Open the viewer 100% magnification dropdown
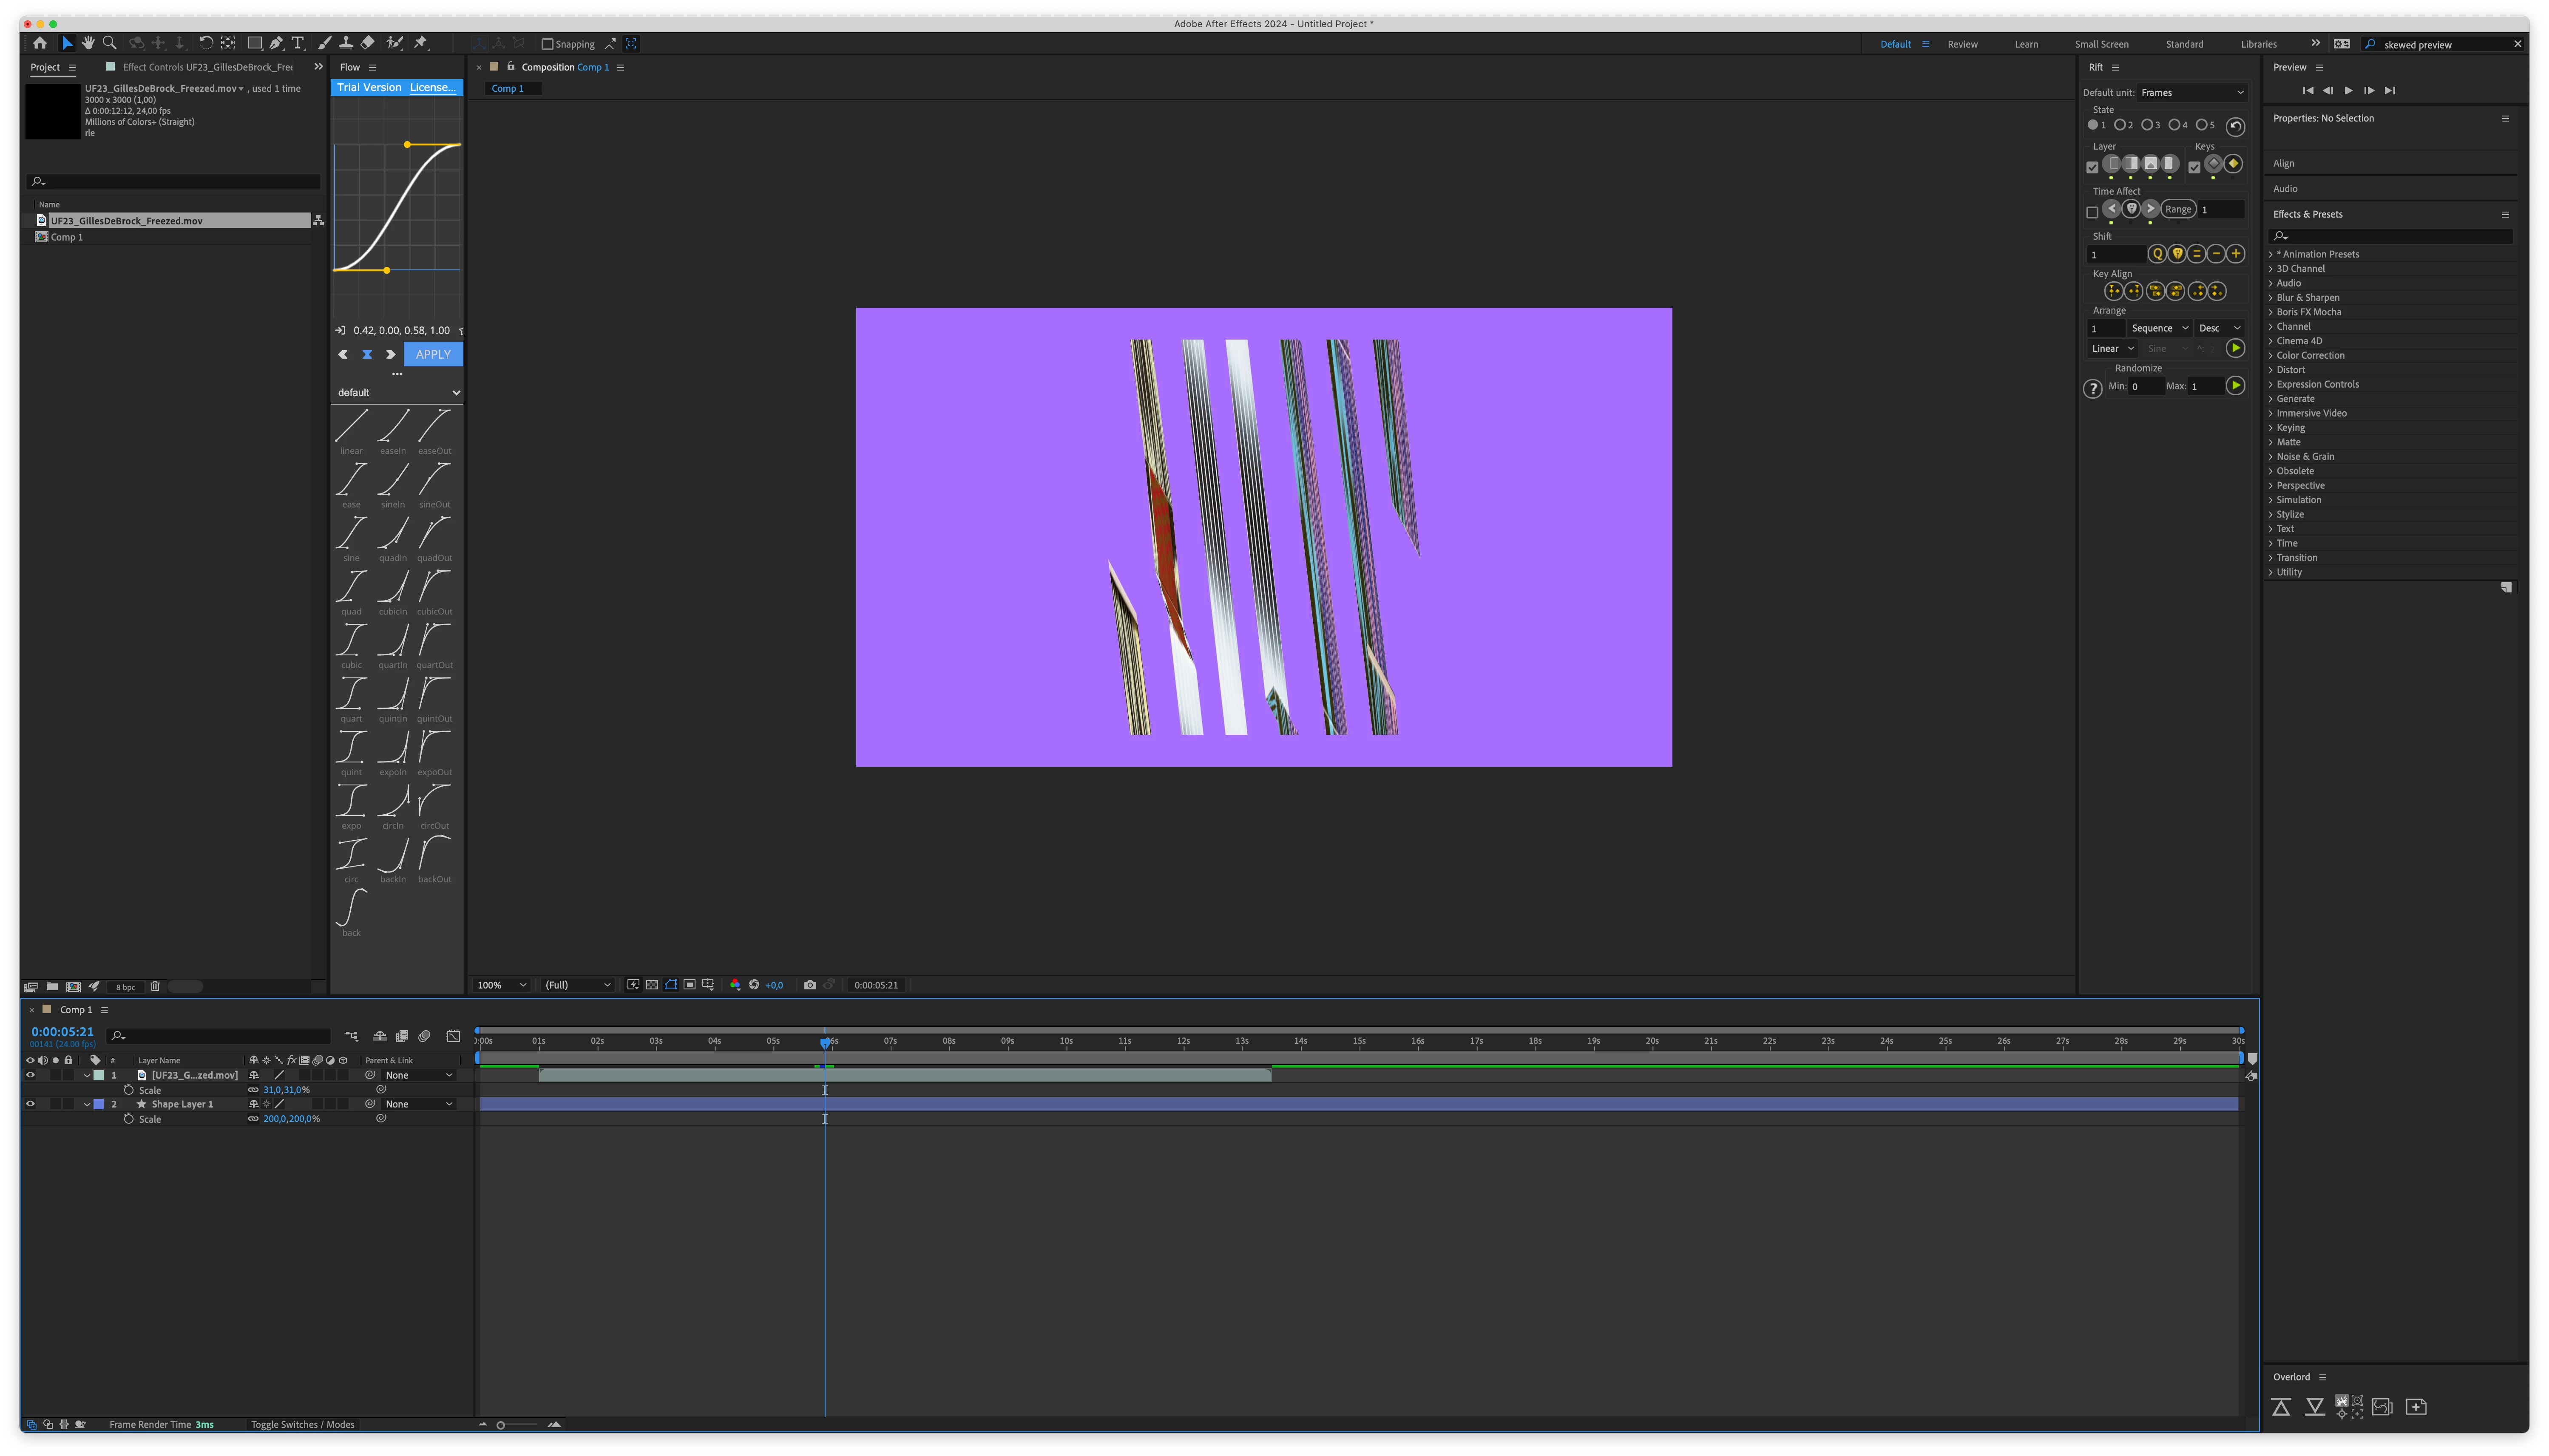This screenshot has width=2549, height=1456. tap(501, 985)
